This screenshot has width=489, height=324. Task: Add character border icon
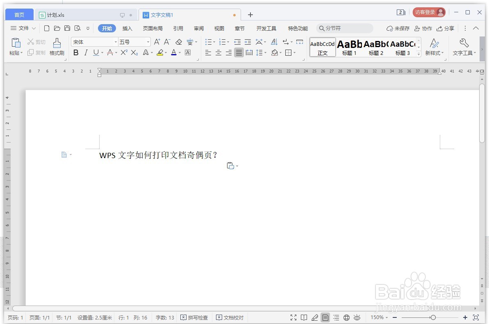click(x=188, y=53)
